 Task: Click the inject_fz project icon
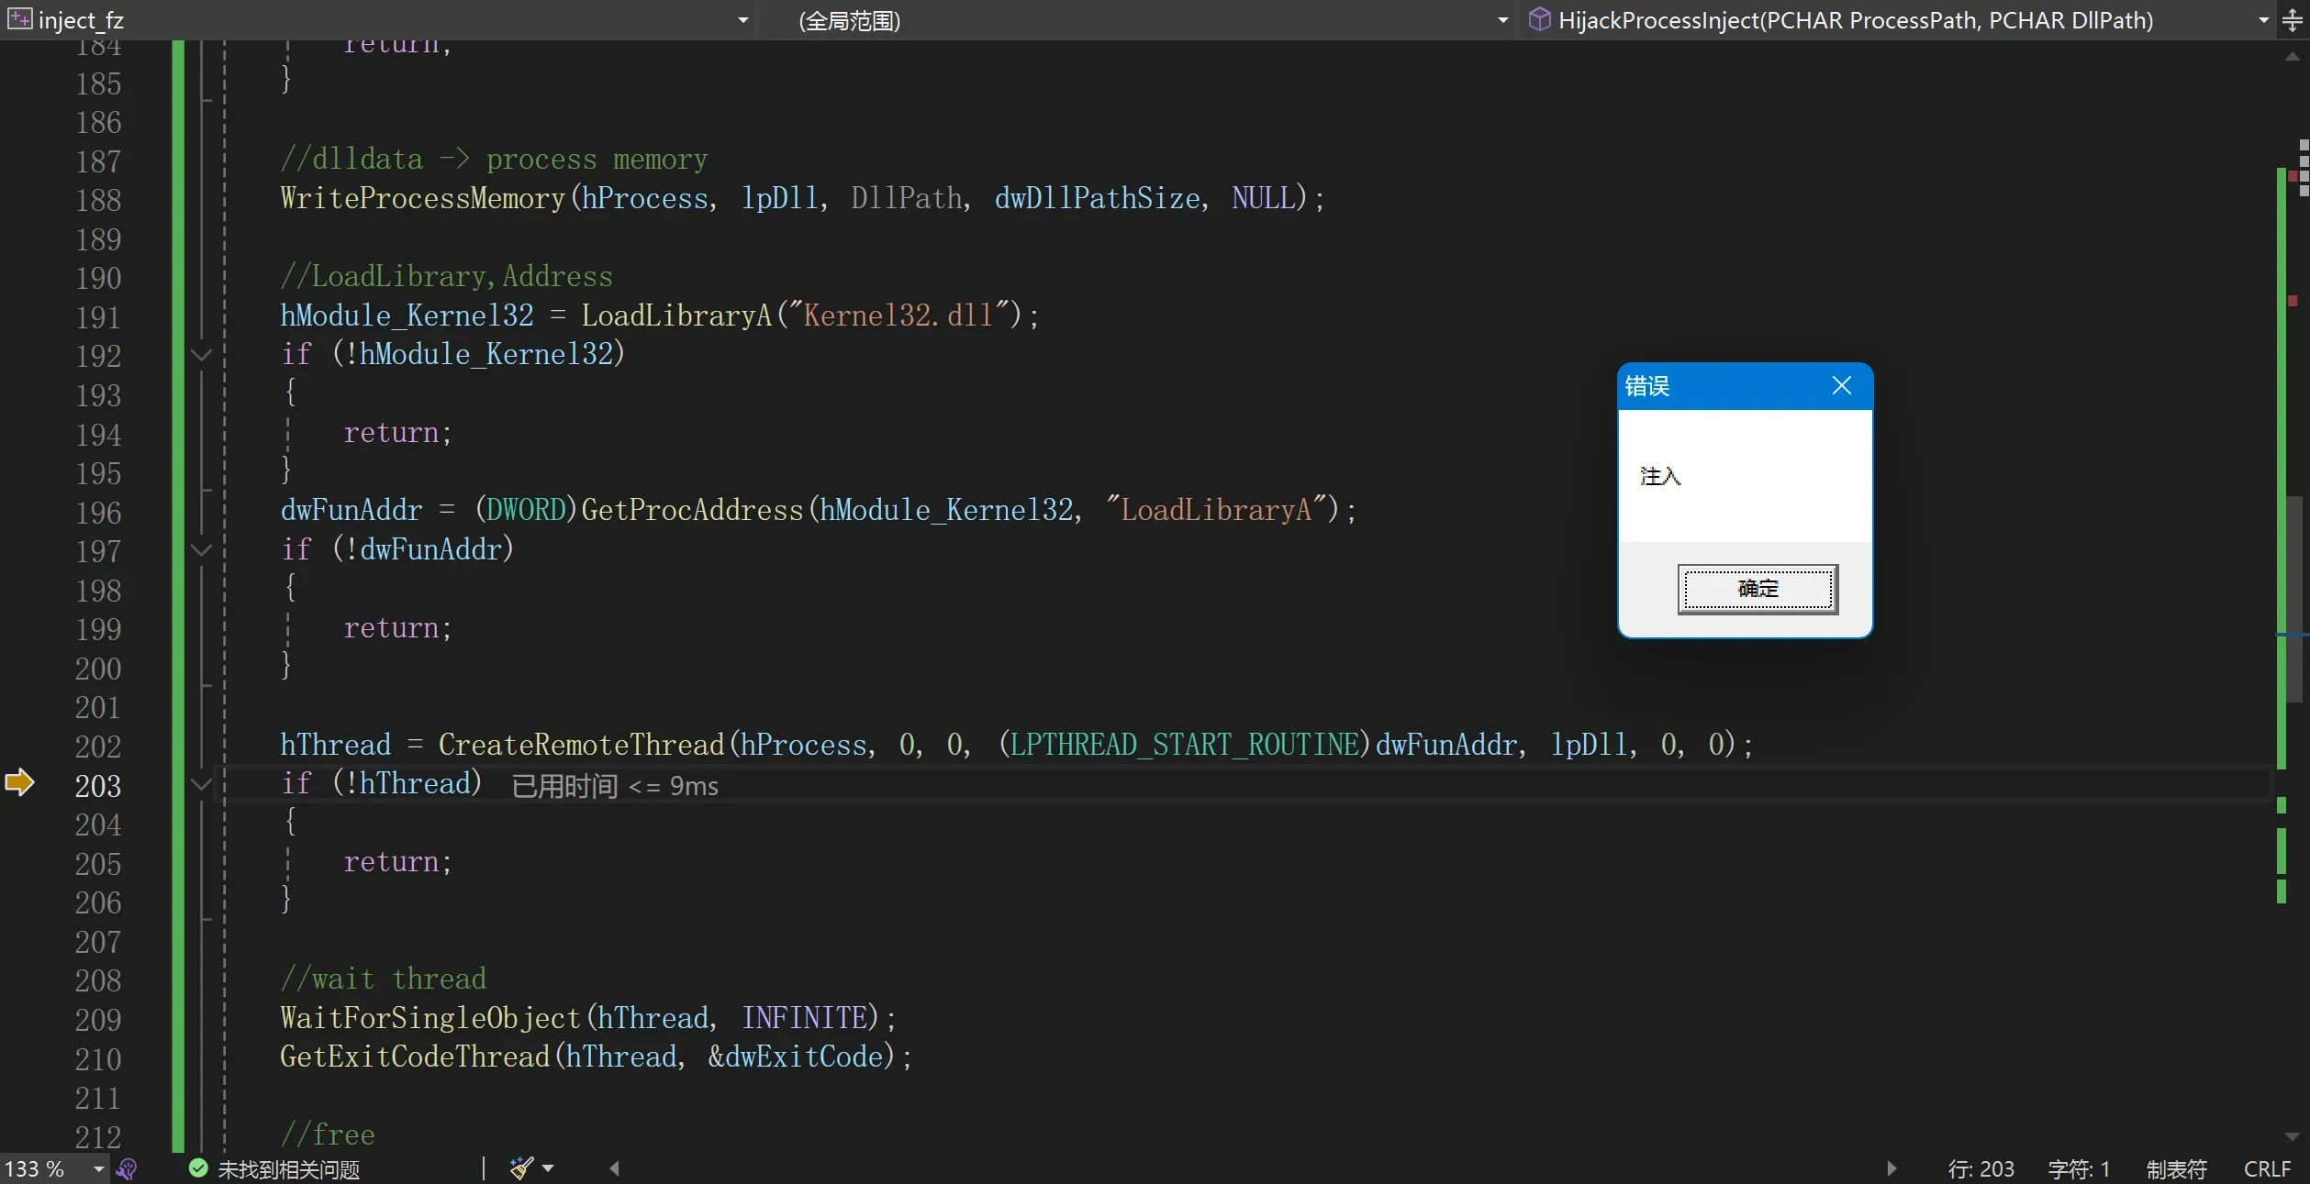pyautogui.click(x=19, y=19)
